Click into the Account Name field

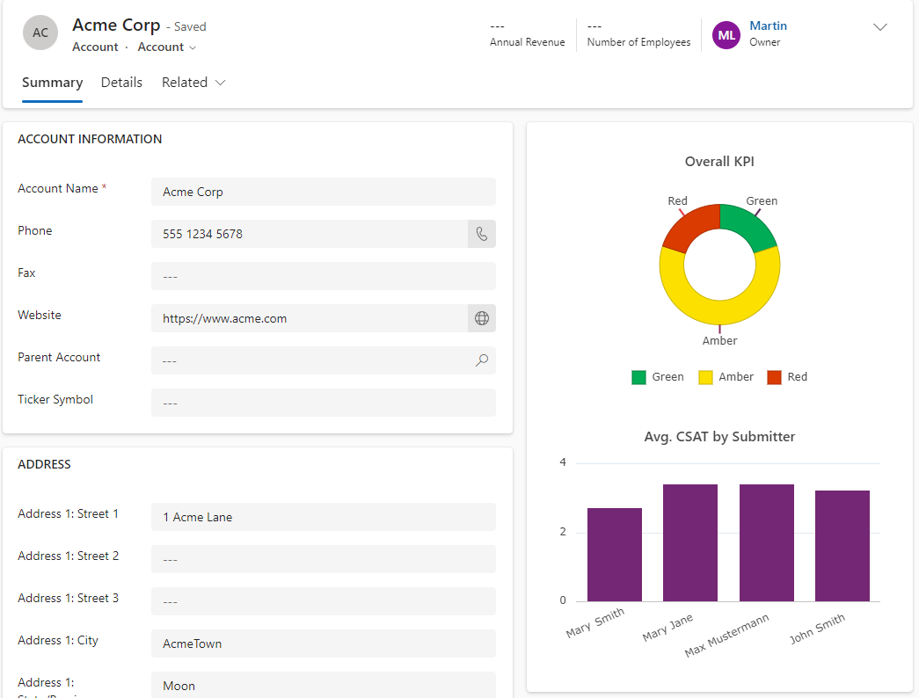pos(324,192)
